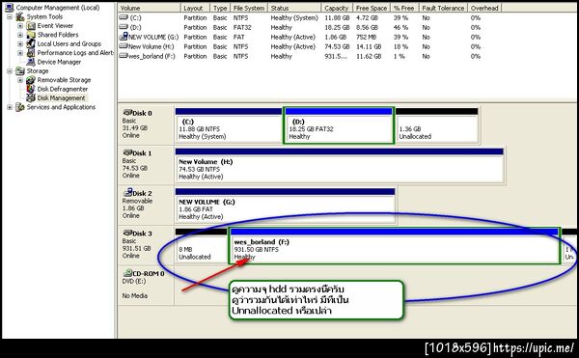The height and width of the screenshot is (358, 579).
Task: Click the (C:) volume drive icon in the list
Action: coord(124,17)
